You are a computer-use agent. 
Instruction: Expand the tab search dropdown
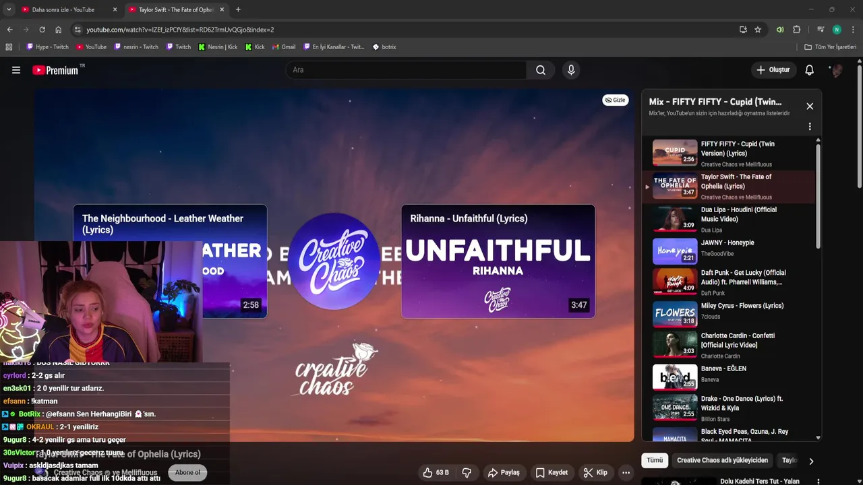(9, 9)
